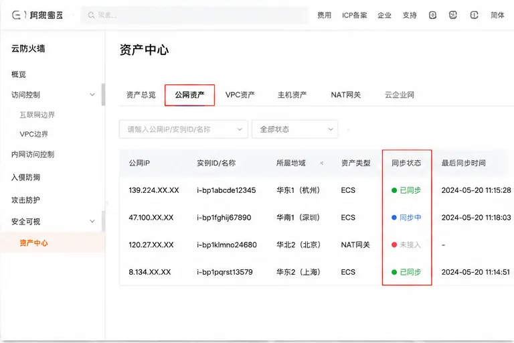Image resolution: width=514 pixels, height=343 pixels.
Task: Click the 未接入 status label
Action: click(x=410, y=245)
